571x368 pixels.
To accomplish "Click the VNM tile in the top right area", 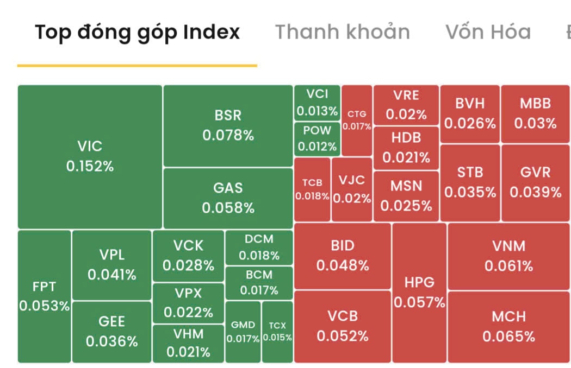I will click(508, 256).
